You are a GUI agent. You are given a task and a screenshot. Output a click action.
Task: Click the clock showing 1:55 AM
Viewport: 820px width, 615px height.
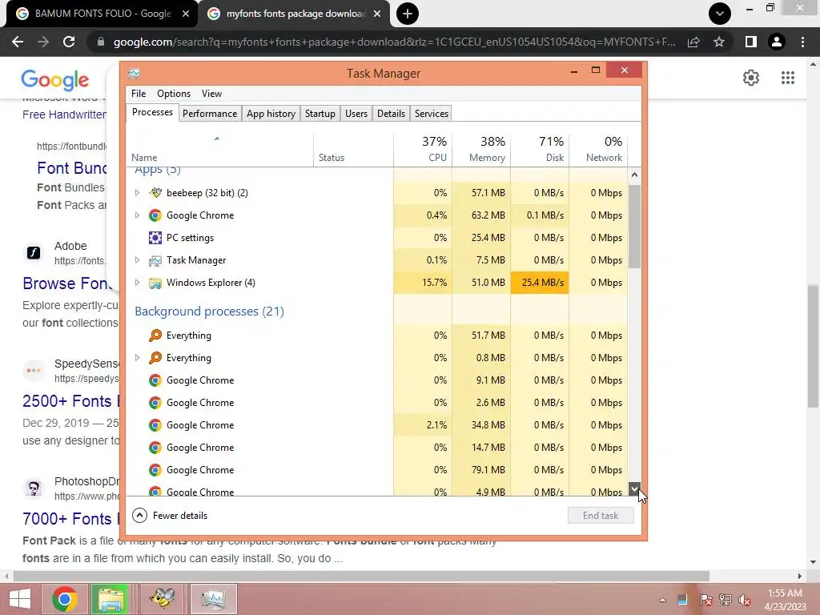[785, 593]
